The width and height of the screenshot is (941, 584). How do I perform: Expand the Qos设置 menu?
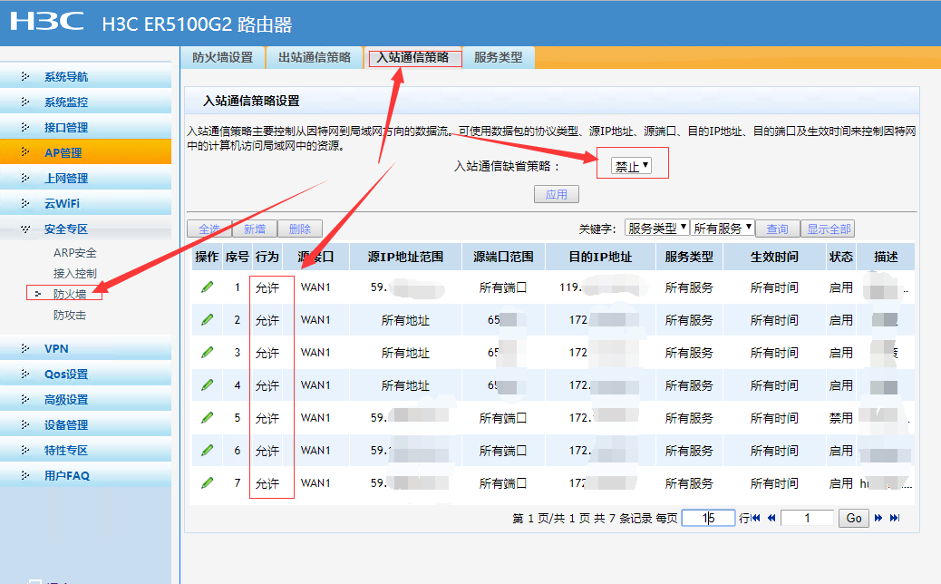(85, 374)
